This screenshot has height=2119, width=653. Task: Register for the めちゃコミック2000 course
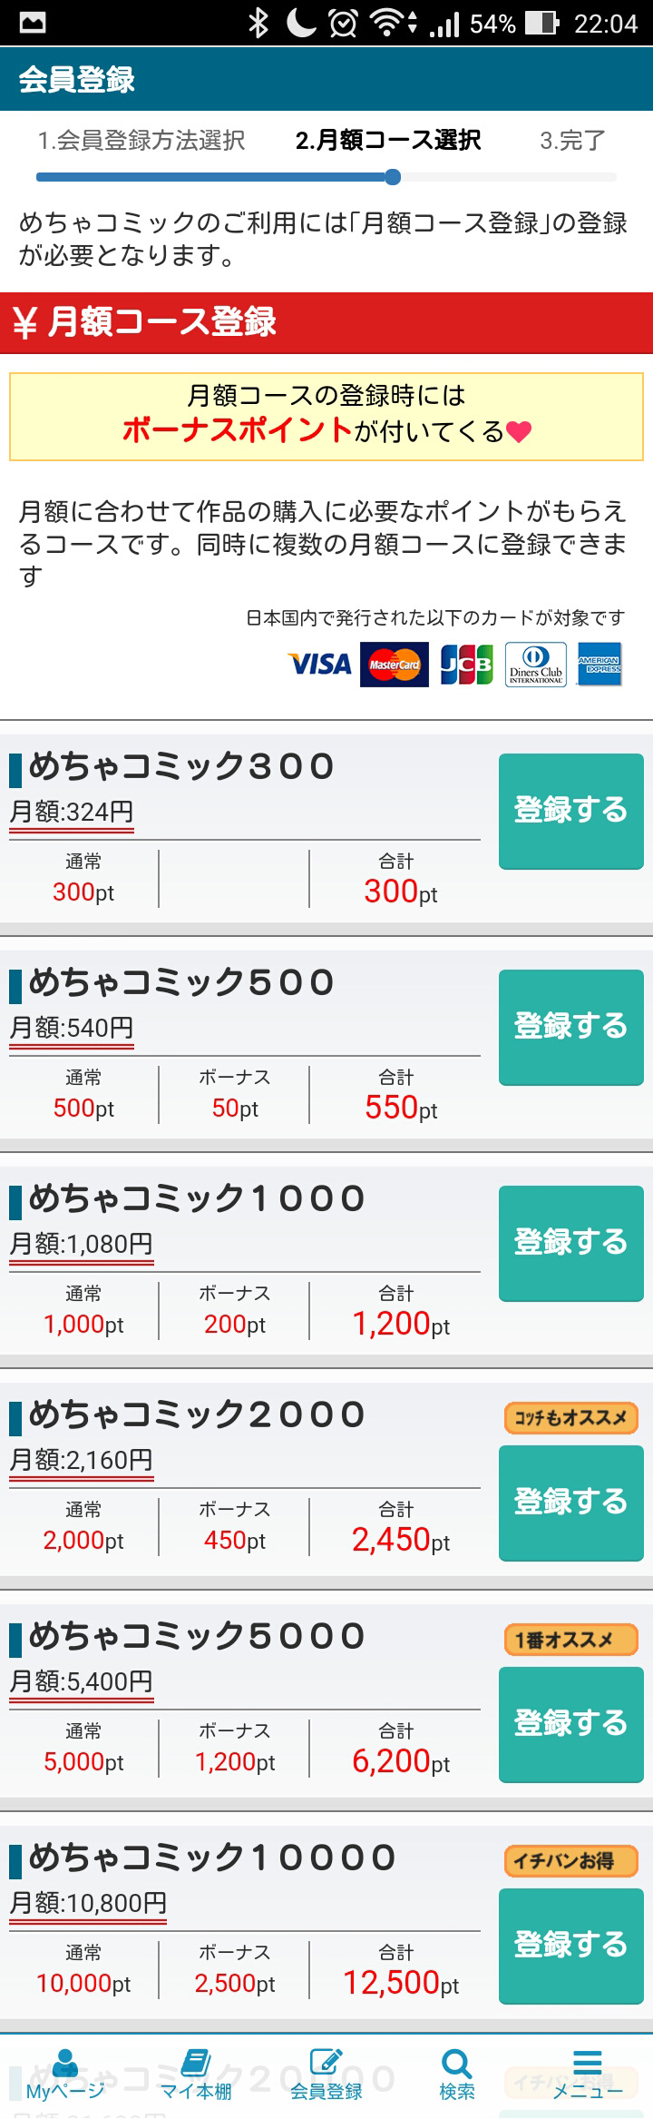pos(571,1503)
